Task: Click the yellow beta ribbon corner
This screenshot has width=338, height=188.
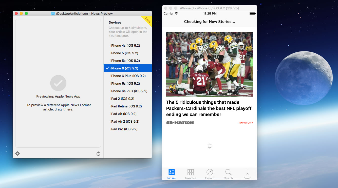Action: tap(147, 20)
